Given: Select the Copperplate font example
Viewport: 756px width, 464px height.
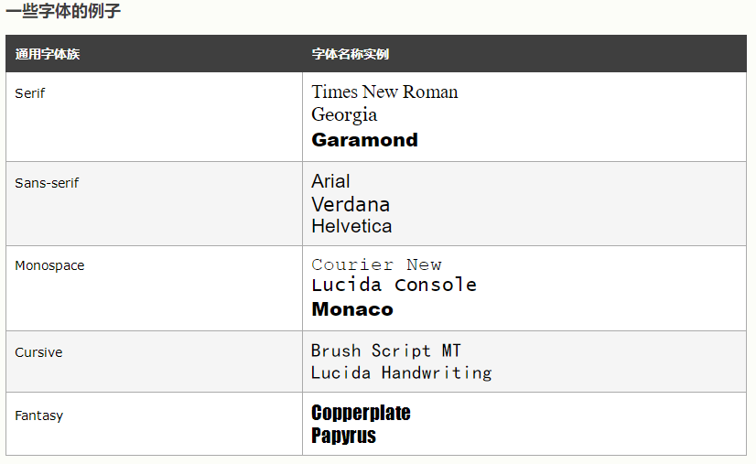Looking at the screenshot, I should click(x=361, y=413).
